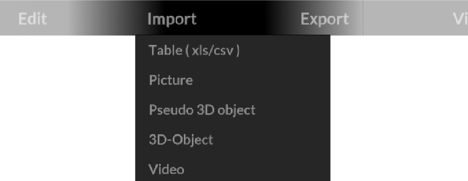This screenshot has height=181, width=468.
Task: Open the Export menu
Action: click(324, 19)
